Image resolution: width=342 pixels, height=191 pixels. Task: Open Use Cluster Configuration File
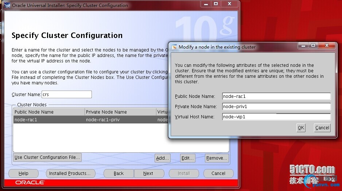pyautogui.click(x=47, y=157)
